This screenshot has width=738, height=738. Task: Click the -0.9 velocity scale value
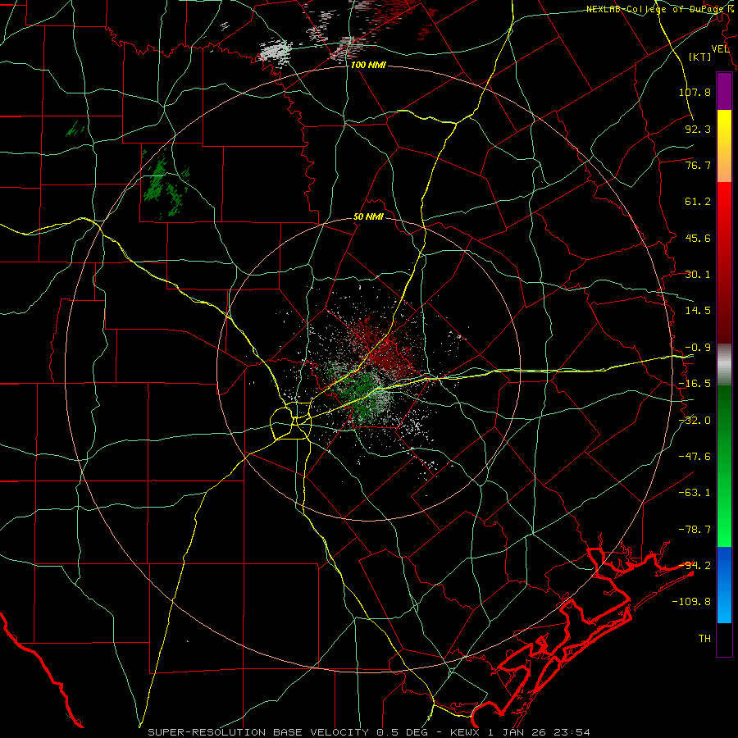[698, 348]
